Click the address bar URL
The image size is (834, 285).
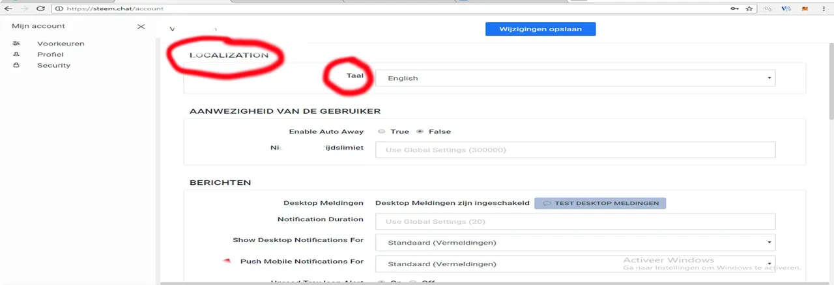point(114,9)
